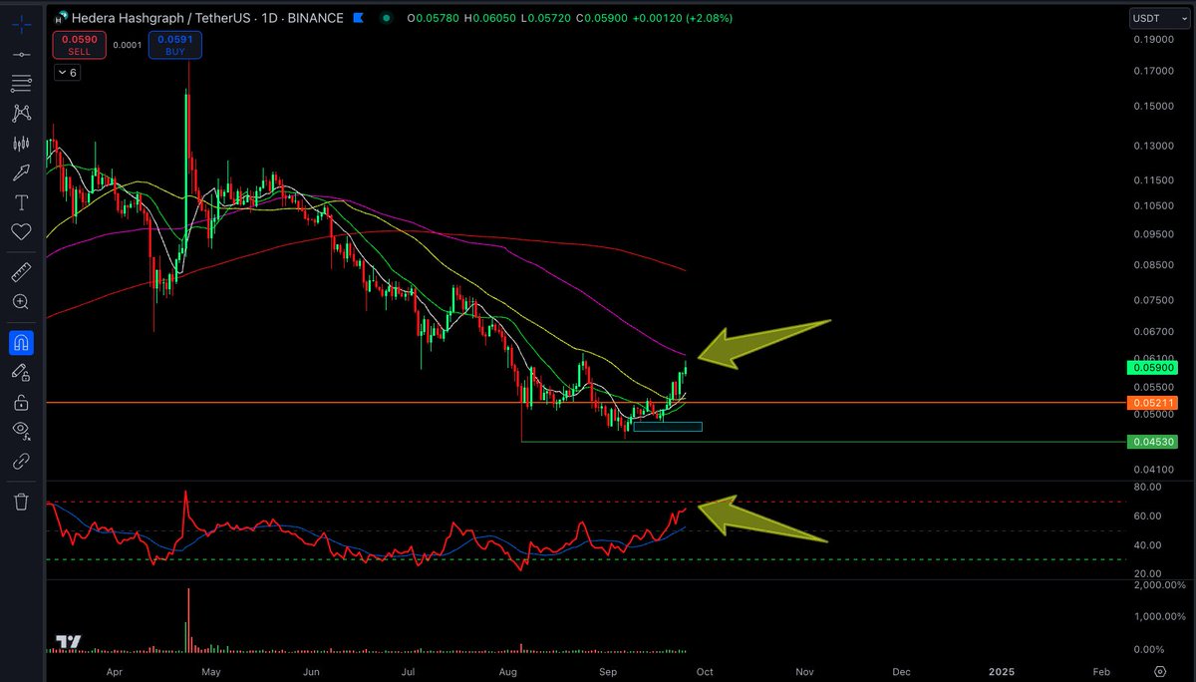Image resolution: width=1196 pixels, height=682 pixels.
Task: Toggle lock all drawings padlock
Action: pyautogui.click(x=20, y=402)
